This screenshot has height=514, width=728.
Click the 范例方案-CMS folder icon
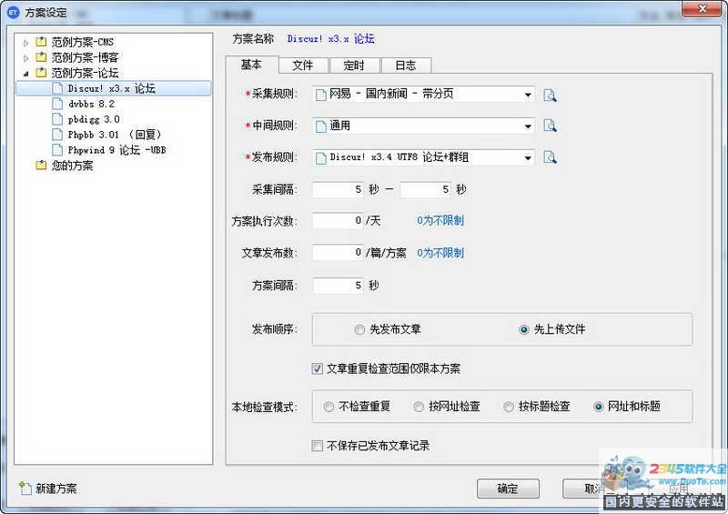tap(41, 42)
